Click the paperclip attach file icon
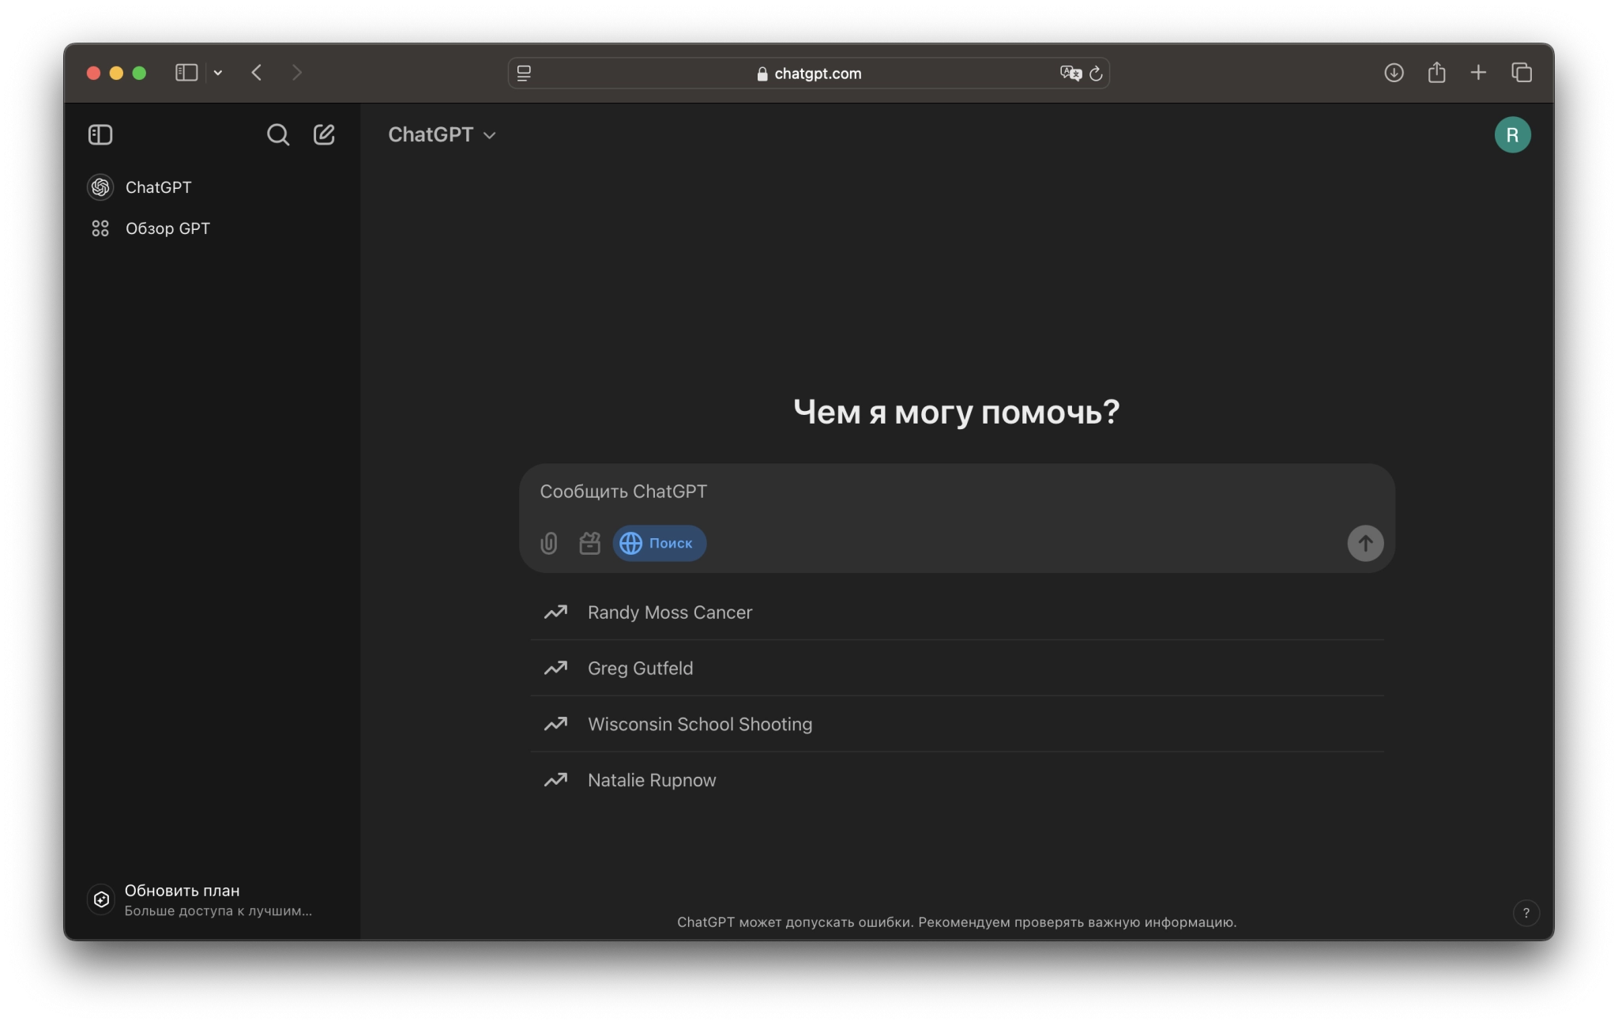The image size is (1618, 1025). (548, 543)
